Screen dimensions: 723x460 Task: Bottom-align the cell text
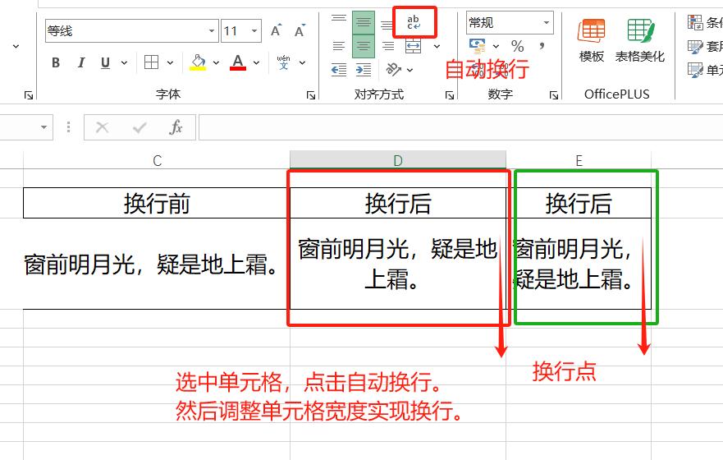pos(387,25)
